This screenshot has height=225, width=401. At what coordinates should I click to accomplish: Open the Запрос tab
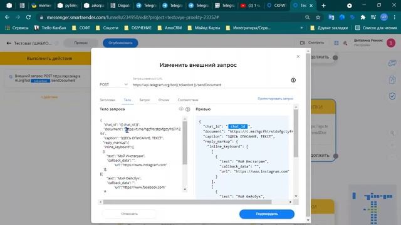145,100
